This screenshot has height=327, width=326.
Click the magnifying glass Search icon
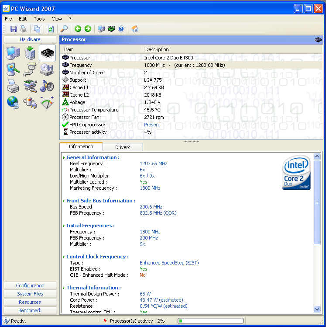[64, 29]
